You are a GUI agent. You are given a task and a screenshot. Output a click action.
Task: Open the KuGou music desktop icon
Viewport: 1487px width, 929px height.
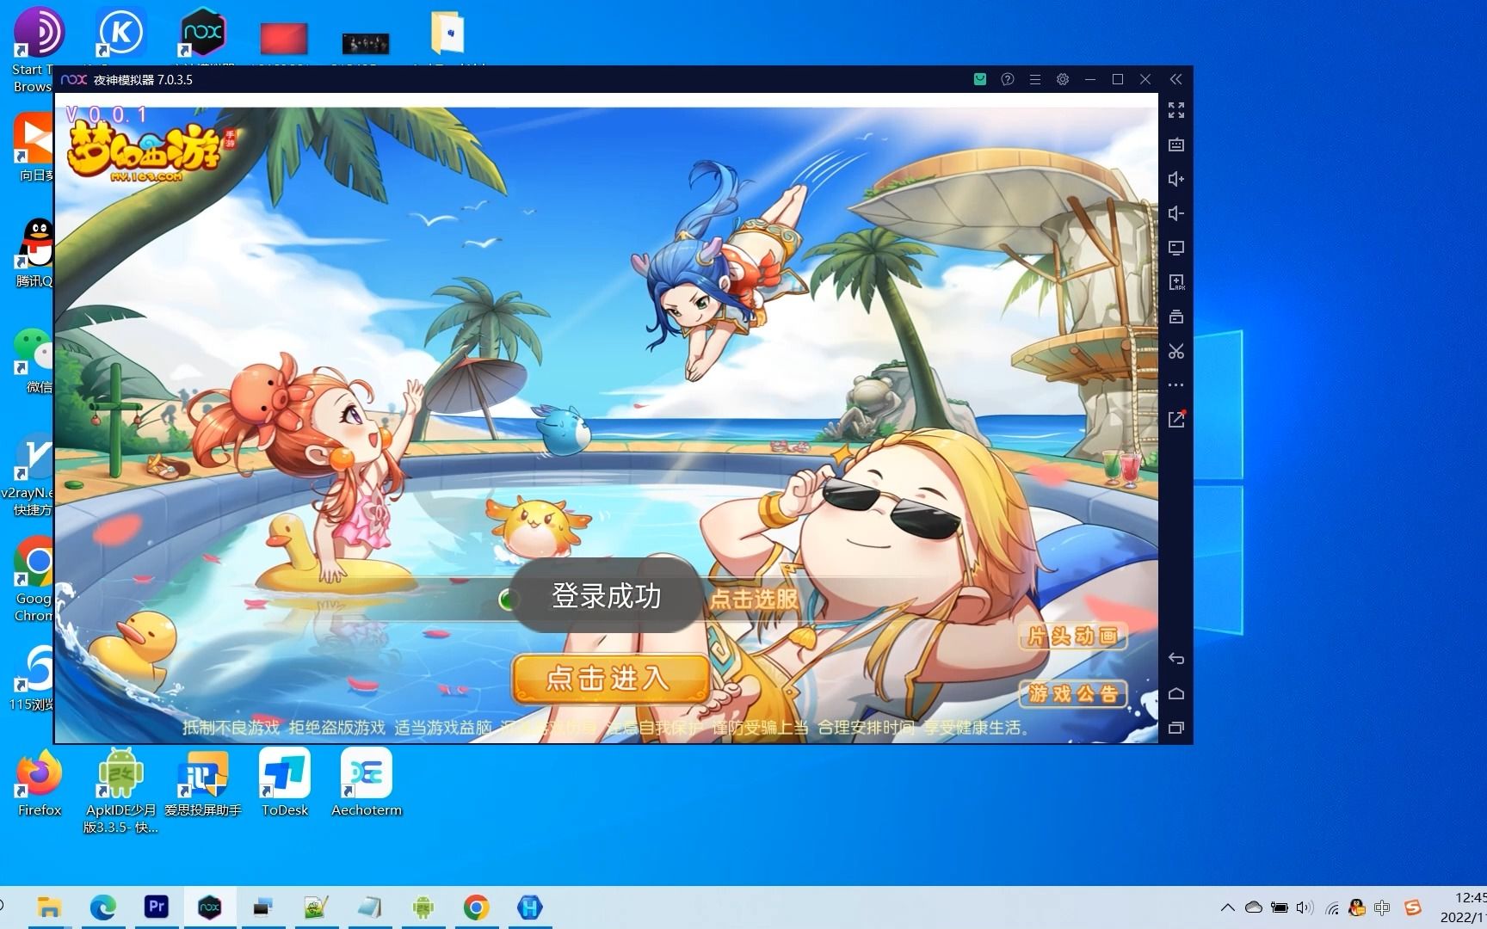pos(121,33)
